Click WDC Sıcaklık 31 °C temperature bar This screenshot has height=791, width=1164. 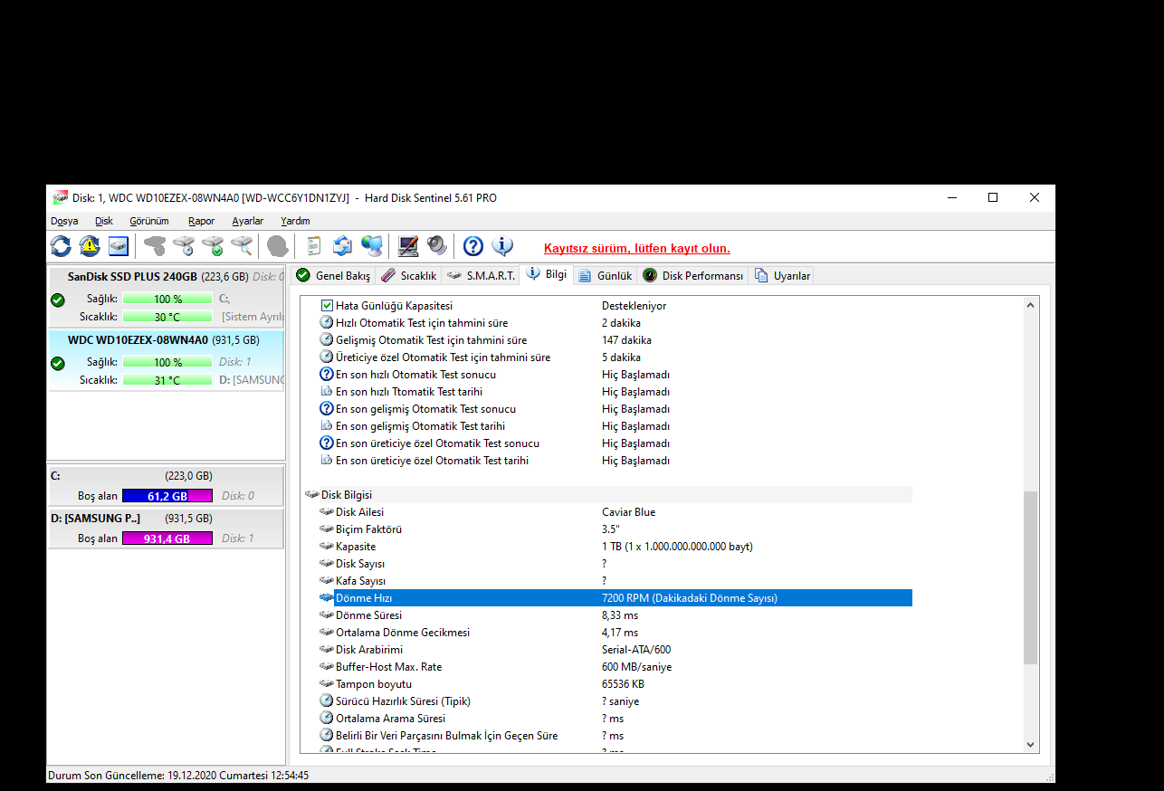click(167, 380)
